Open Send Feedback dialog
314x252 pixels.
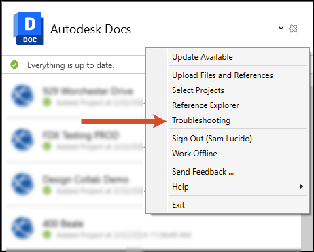[x=203, y=172]
